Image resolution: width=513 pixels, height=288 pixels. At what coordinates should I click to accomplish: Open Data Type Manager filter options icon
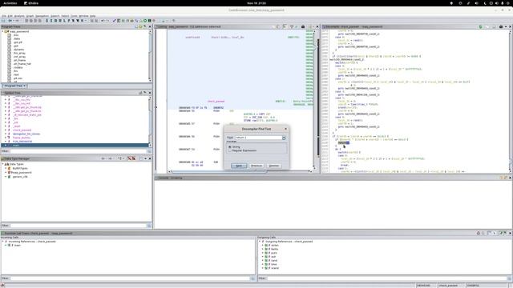point(149,226)
